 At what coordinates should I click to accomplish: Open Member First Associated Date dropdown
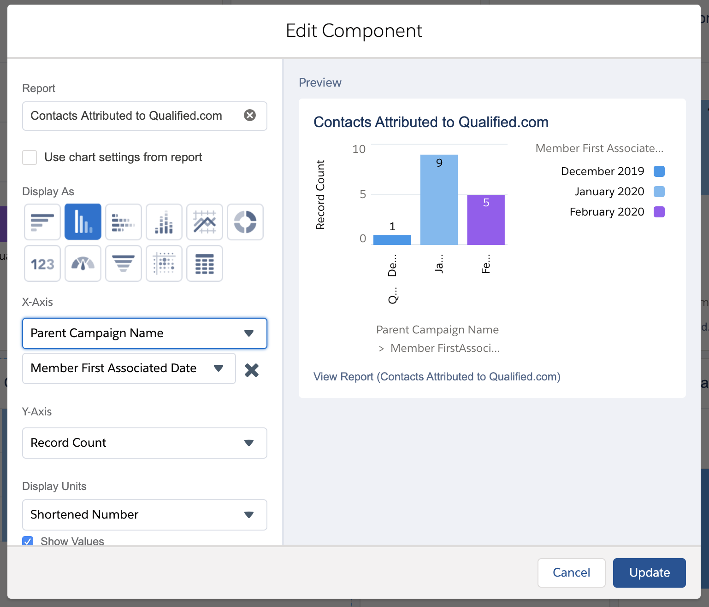tap(129, 368)
